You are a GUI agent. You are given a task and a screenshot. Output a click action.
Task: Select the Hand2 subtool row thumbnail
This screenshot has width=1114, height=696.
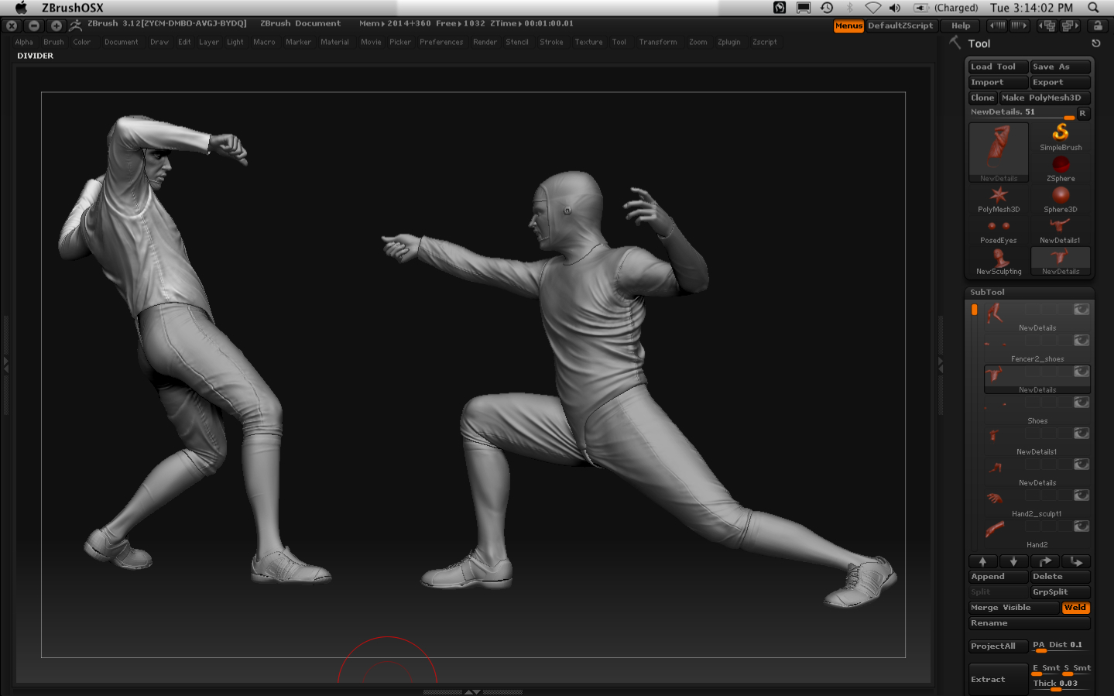(x=996, y=530)
